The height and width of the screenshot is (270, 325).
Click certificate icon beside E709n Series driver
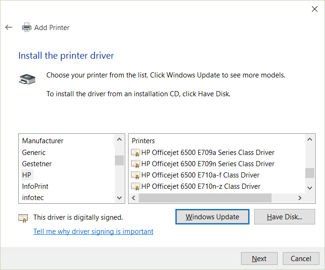136,164
